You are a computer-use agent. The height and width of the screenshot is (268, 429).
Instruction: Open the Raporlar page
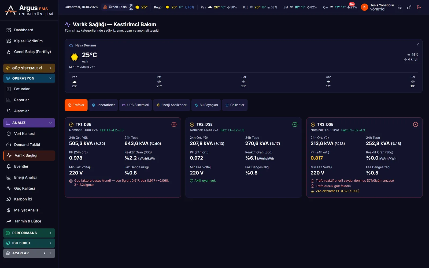29,100
